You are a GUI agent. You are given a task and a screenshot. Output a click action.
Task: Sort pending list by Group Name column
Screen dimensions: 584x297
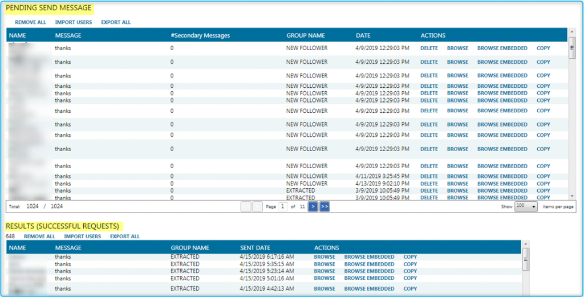306,35
